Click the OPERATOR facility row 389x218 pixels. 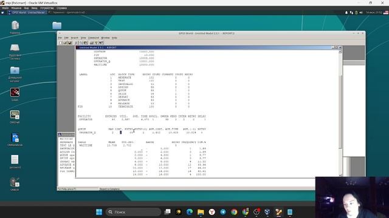tap(142, 120)
